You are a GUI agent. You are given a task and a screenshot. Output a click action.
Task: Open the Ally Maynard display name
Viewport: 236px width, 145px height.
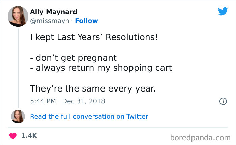[54, 12]
